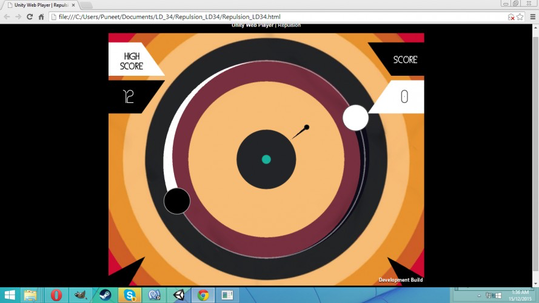Viewport: 539px width, 303px height.
Task: Go back in the Chrome browser
Action: pos(7,17)
